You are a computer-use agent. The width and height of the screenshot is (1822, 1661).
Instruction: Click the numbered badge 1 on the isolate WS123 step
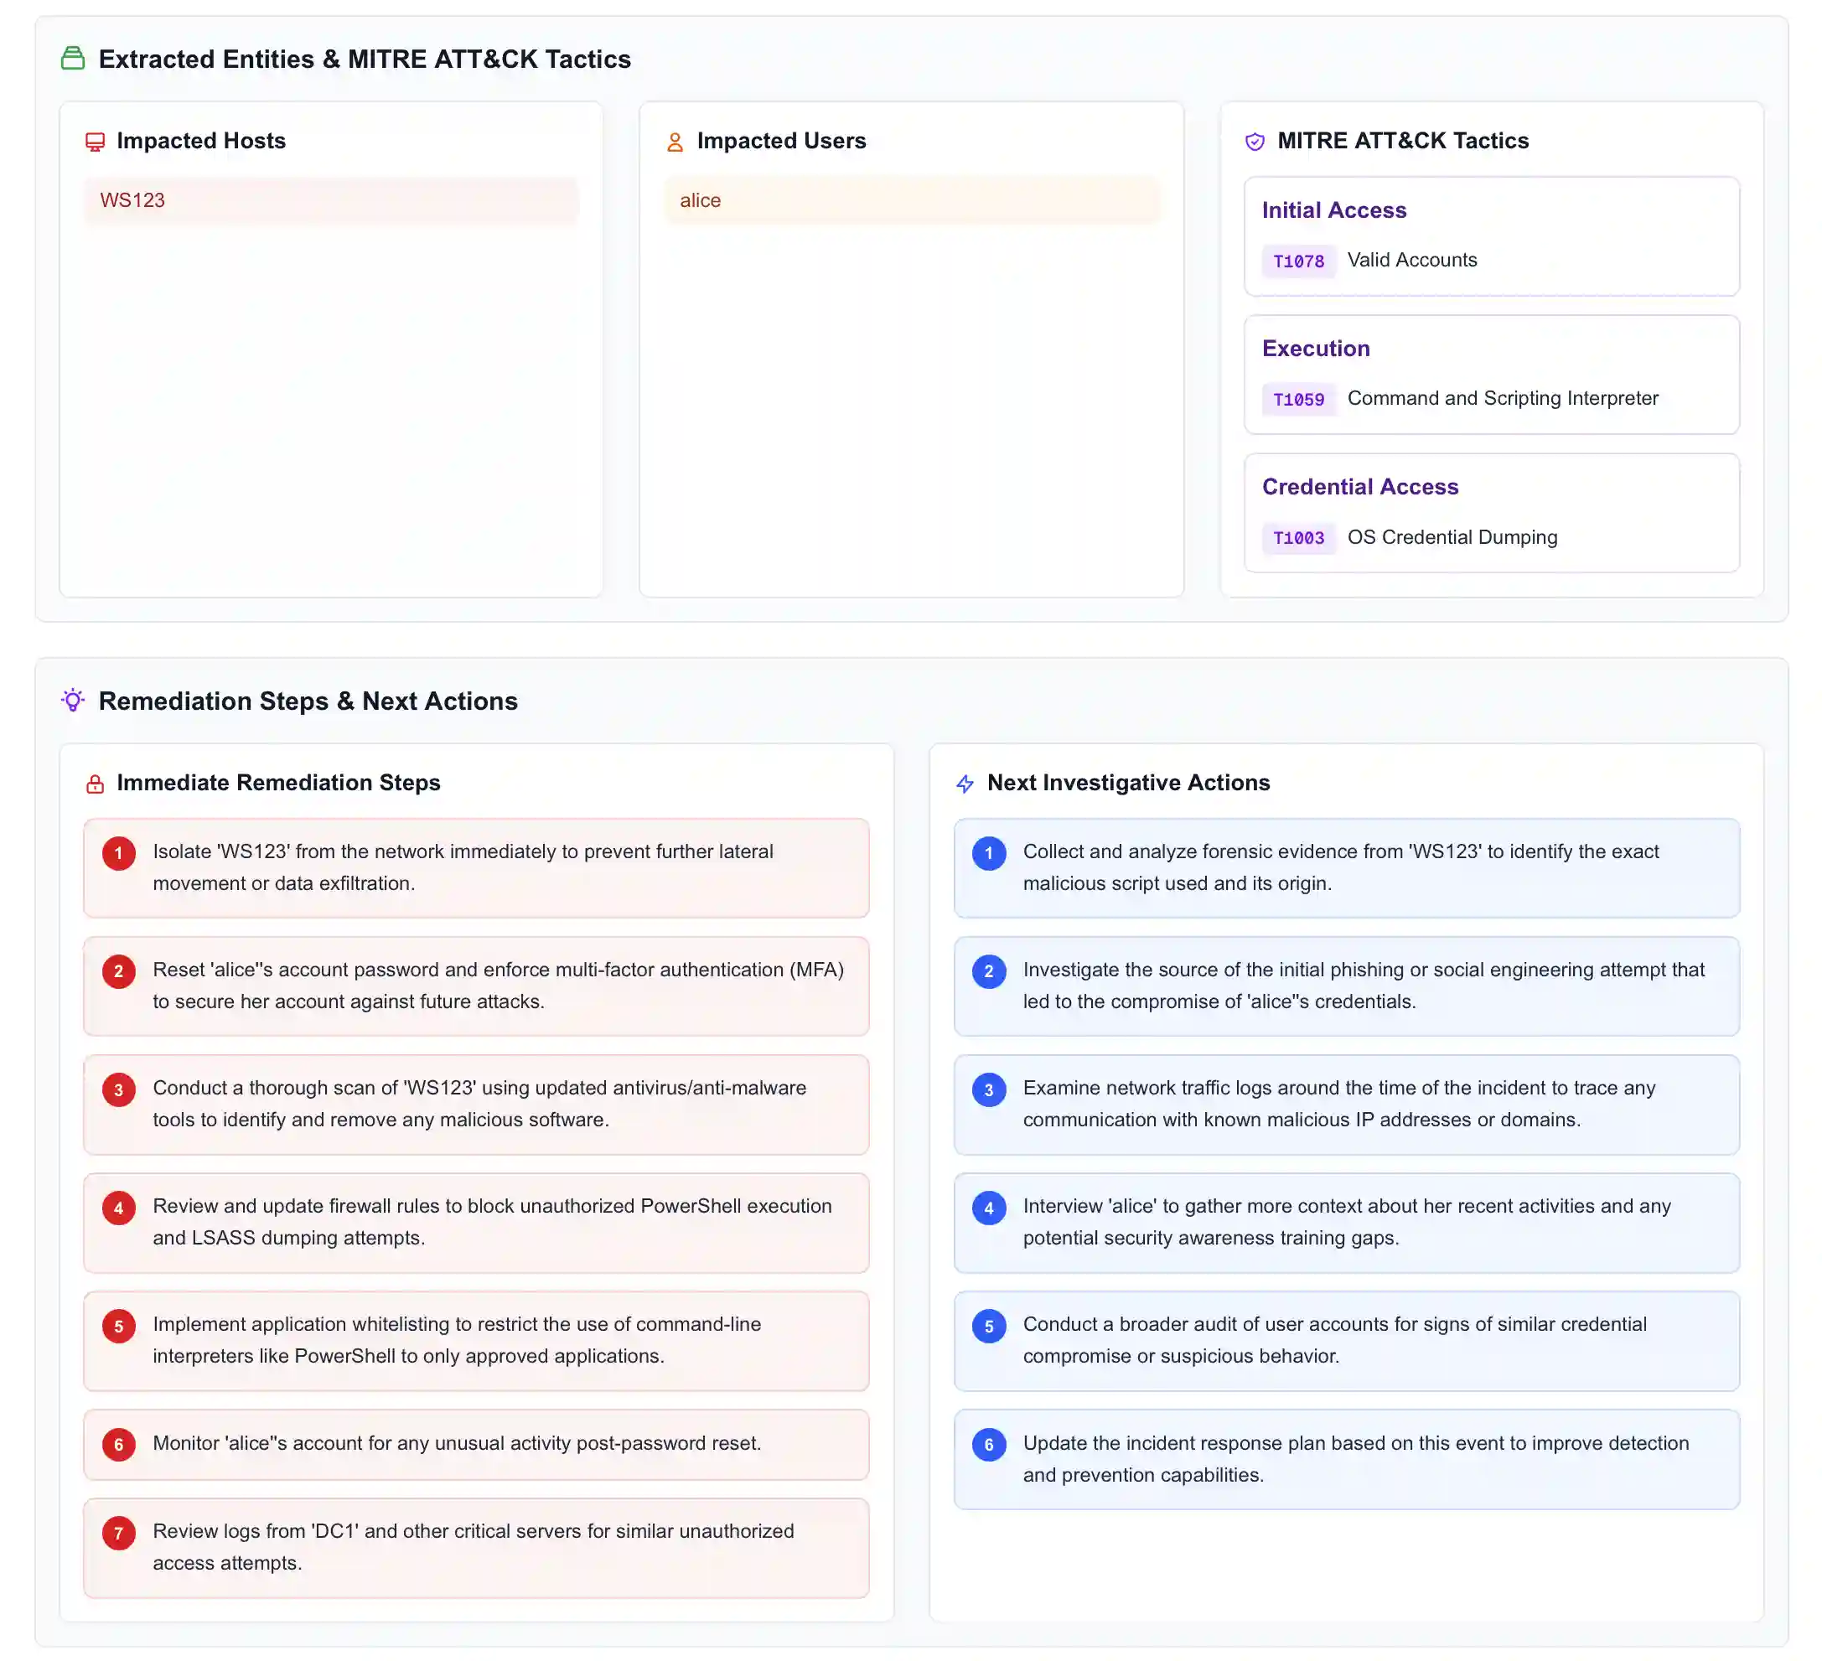118,852
